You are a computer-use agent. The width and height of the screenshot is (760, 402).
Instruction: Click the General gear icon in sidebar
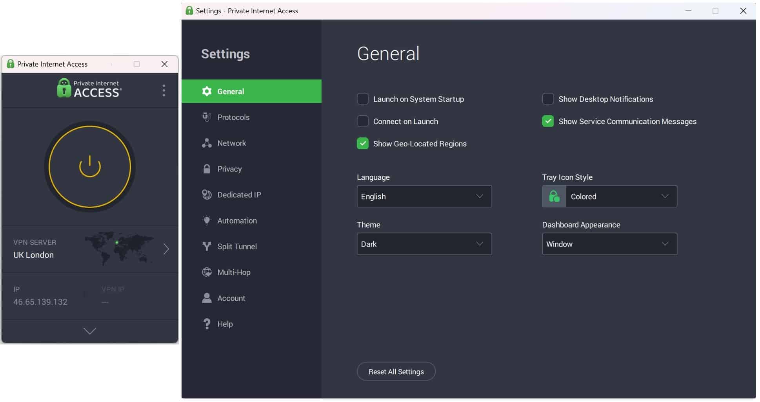(x=207, y=91)
